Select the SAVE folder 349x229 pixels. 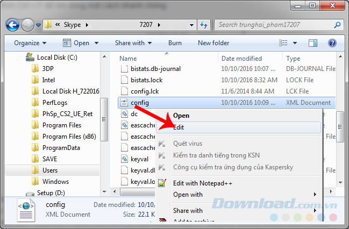pyautogui.click(x=49, y=159)
